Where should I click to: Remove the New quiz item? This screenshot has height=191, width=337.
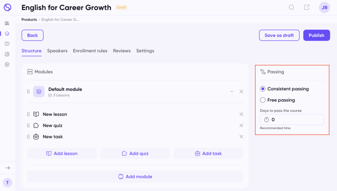coord(241,125)
